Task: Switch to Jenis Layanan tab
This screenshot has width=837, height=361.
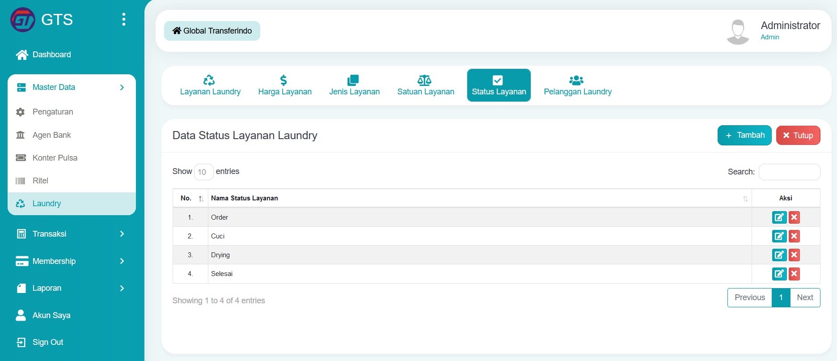Action: (355, 85)
